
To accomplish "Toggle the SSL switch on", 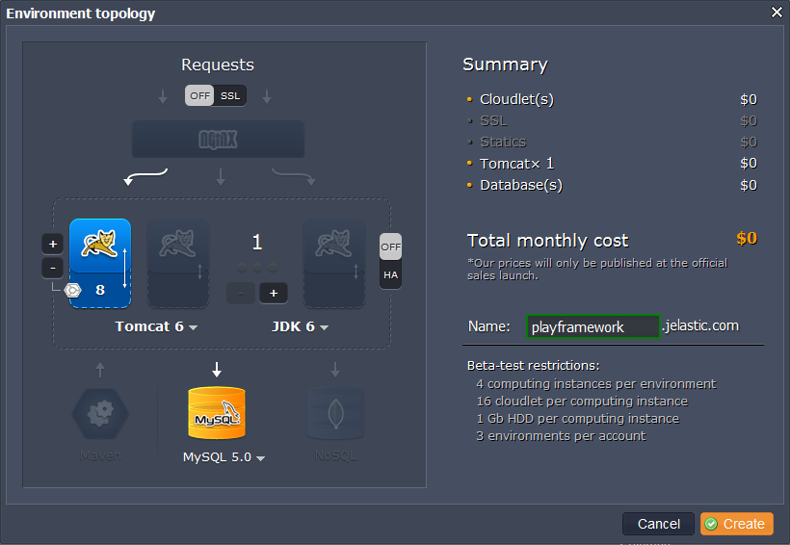I will coord(216,95).
